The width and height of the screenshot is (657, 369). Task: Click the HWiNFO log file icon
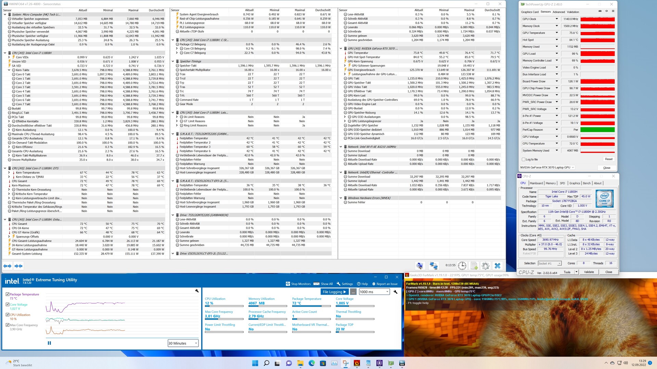[x=474, y=266]
